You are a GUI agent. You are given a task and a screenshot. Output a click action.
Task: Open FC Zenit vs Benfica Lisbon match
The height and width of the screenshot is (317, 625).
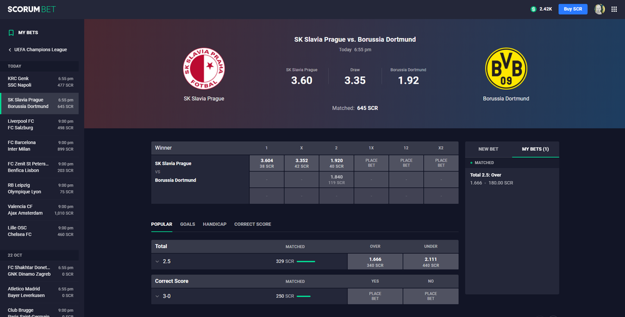click(x=39, y=167)
